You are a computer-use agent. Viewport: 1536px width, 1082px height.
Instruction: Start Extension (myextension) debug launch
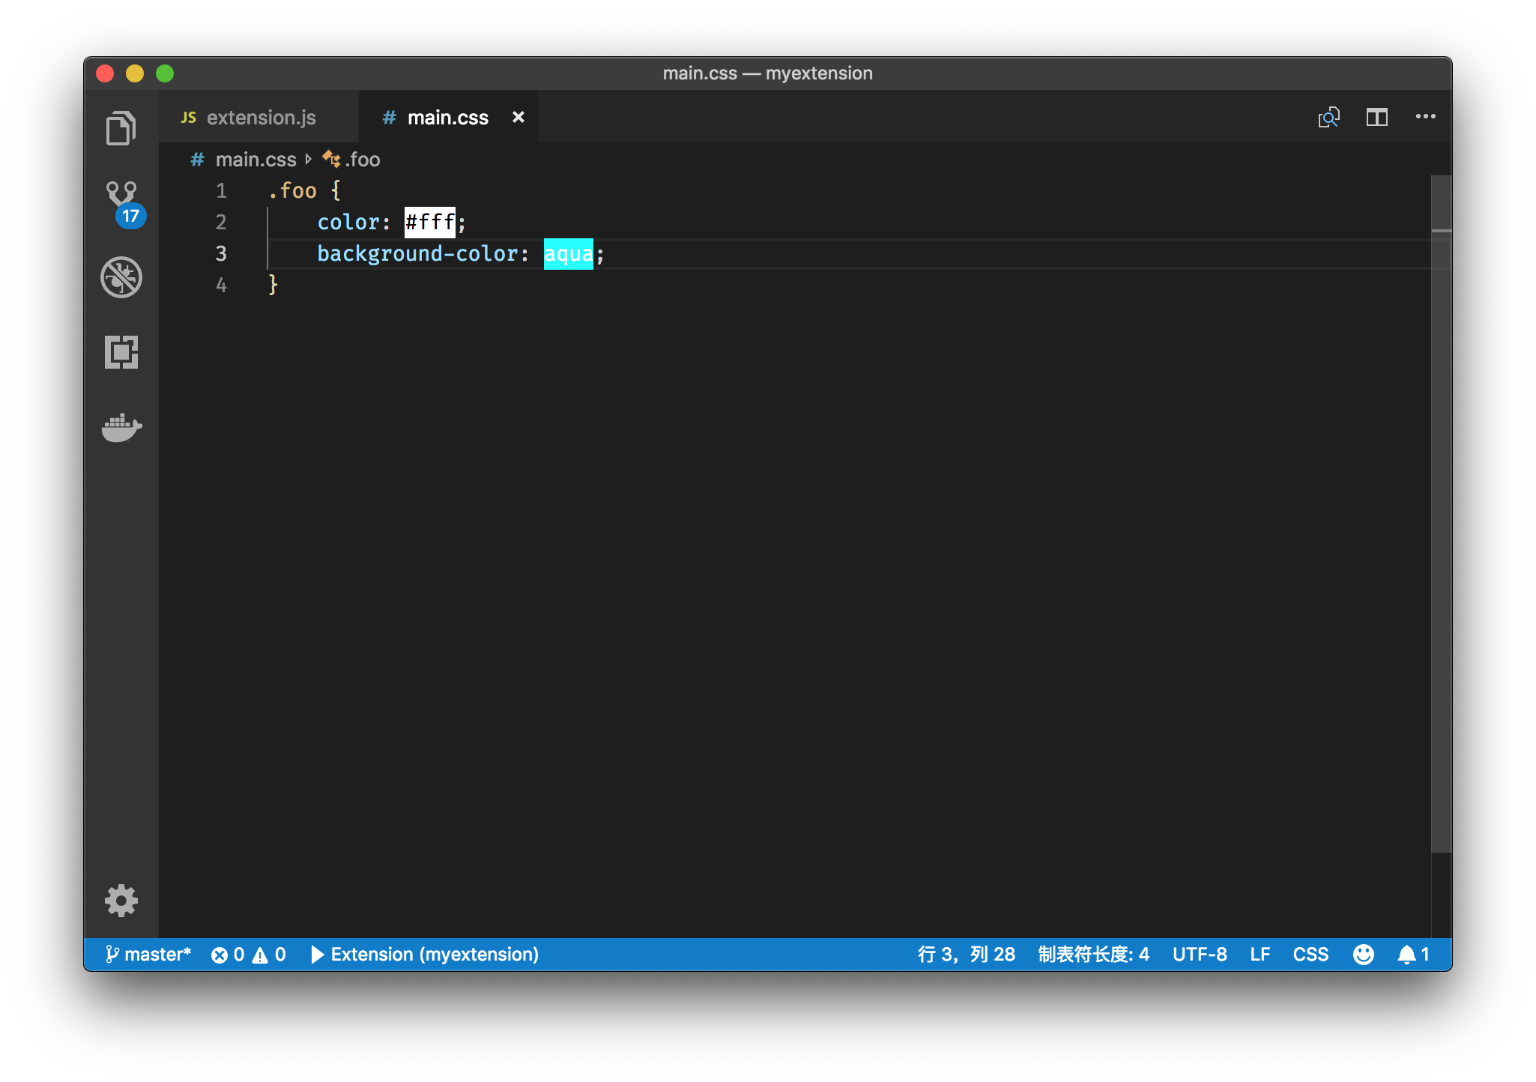click(425, 954)
